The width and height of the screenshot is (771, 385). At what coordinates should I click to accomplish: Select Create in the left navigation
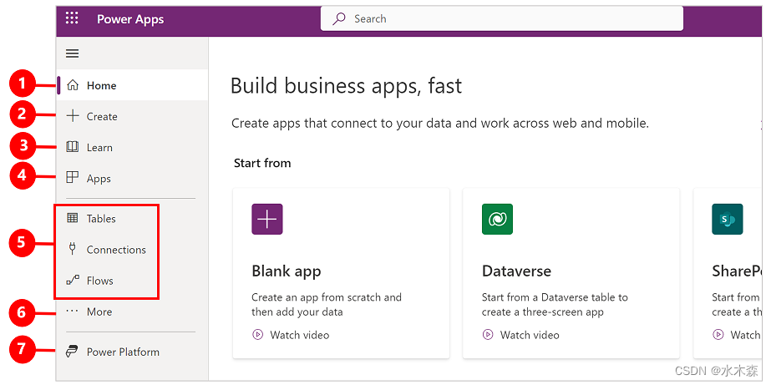[132, 117]
